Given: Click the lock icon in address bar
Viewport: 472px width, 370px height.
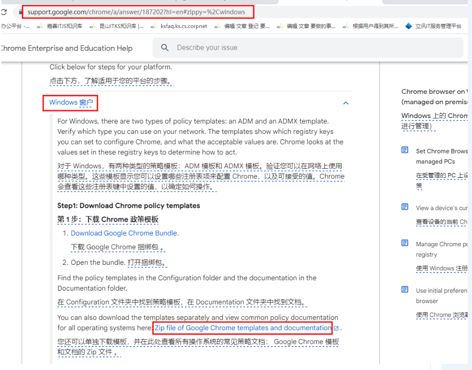Looking at the screenshot, I should pyautogui.click(x=21, y=12).
